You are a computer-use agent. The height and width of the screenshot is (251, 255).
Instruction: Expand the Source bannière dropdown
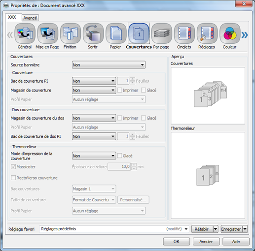coord(109,65)
